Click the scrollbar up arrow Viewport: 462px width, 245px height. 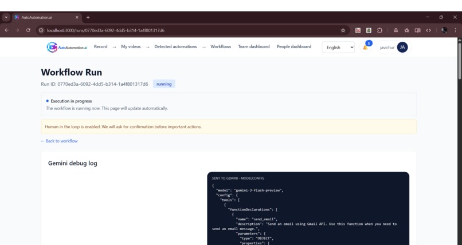click(459, 39)
